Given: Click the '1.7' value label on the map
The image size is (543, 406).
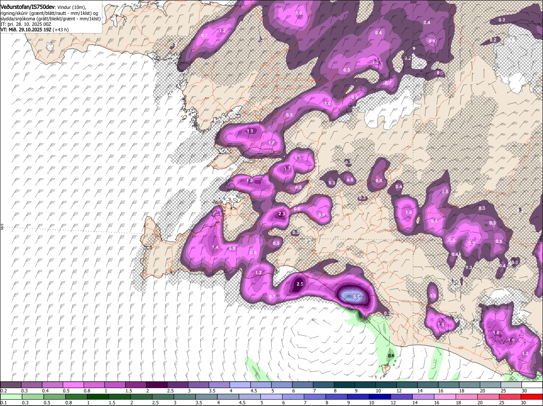Looking at the screenshot, I should tap(287, 169).
